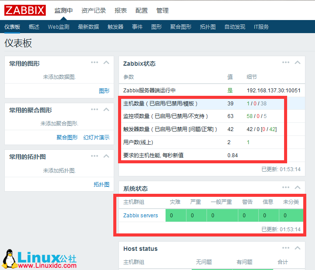Collapse the Zabbix状态 widget
The height and width of the screenshot is (270, 315).
click(x=298, y=62)
